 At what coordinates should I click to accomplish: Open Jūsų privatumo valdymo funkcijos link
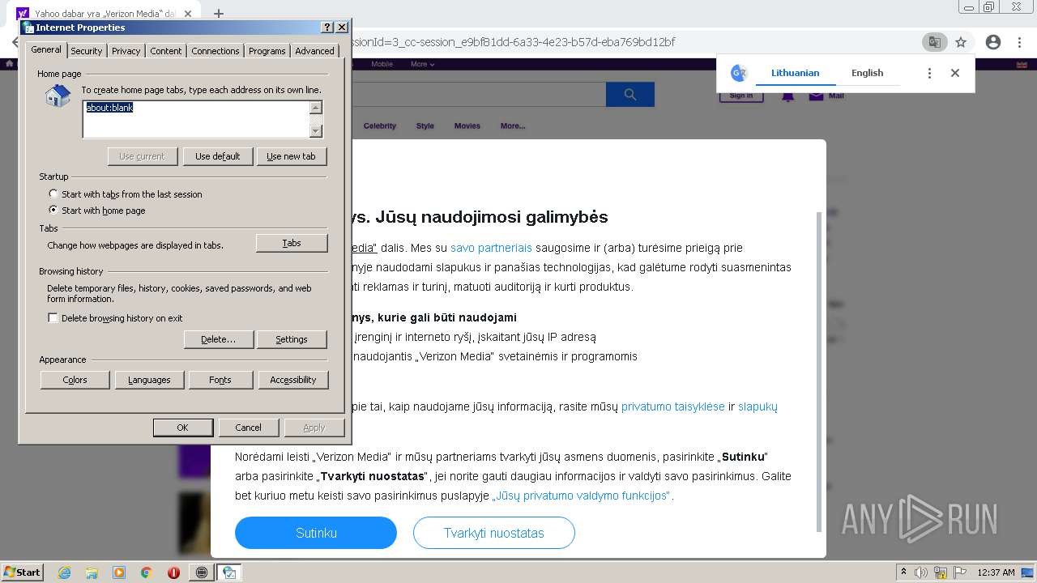coord(582,496)
